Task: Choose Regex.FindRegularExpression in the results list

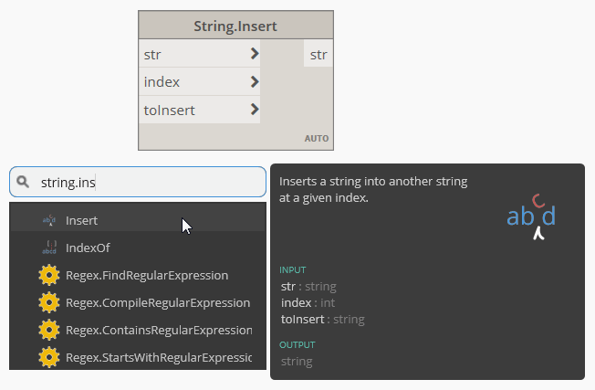Action: (146, 275)
